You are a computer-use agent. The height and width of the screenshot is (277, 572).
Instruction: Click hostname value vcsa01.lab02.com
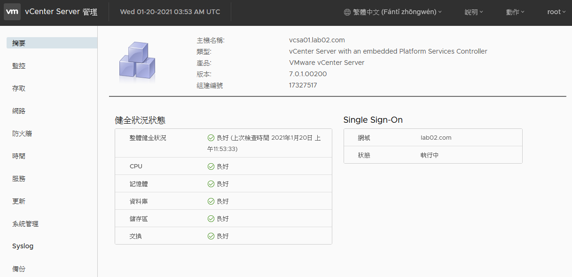[317, 40]
